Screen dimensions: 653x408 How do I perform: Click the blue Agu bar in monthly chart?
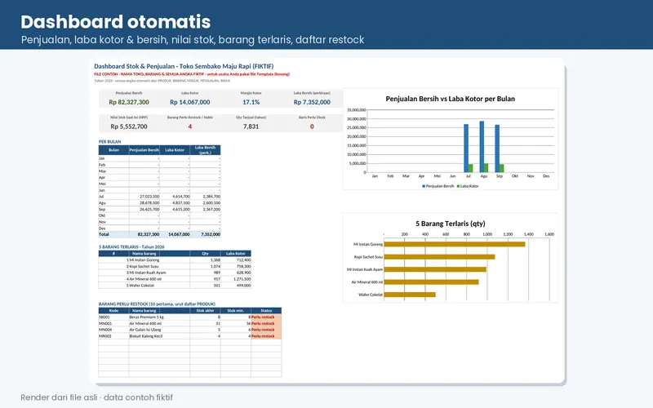click(x=482, y=147)
